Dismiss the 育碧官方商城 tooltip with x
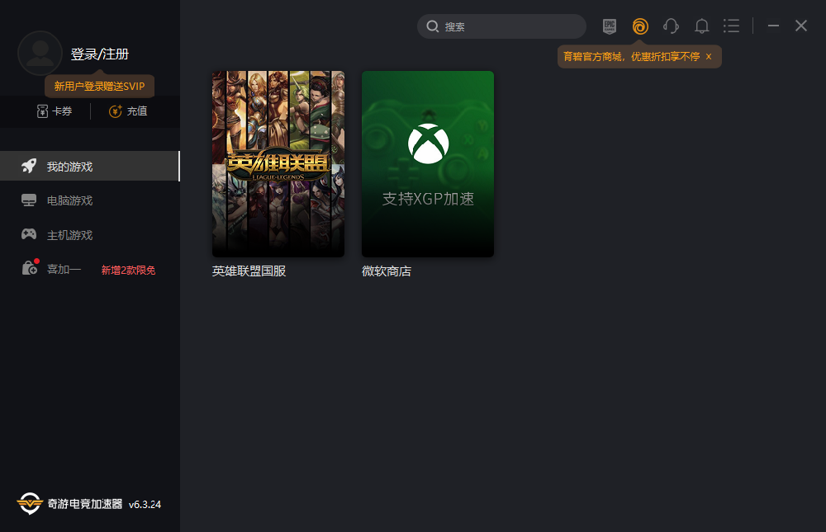This screenshot has width=826, height=532. click(709, 56)
